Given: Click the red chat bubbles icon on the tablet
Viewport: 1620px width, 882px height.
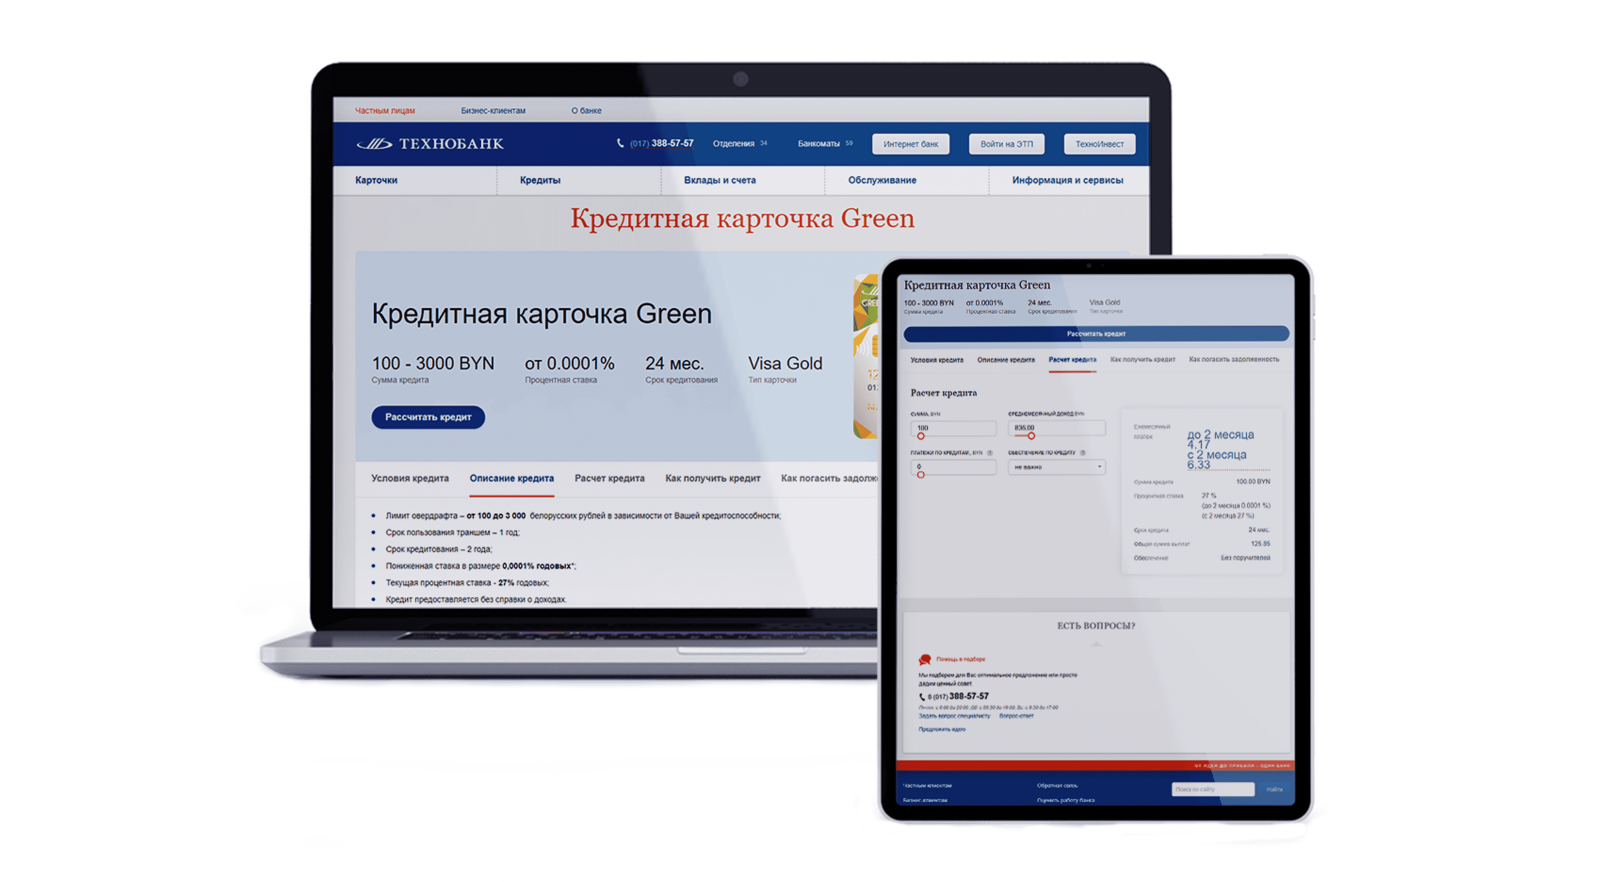Looking at the screenshot, I should (x=924, y=659).
